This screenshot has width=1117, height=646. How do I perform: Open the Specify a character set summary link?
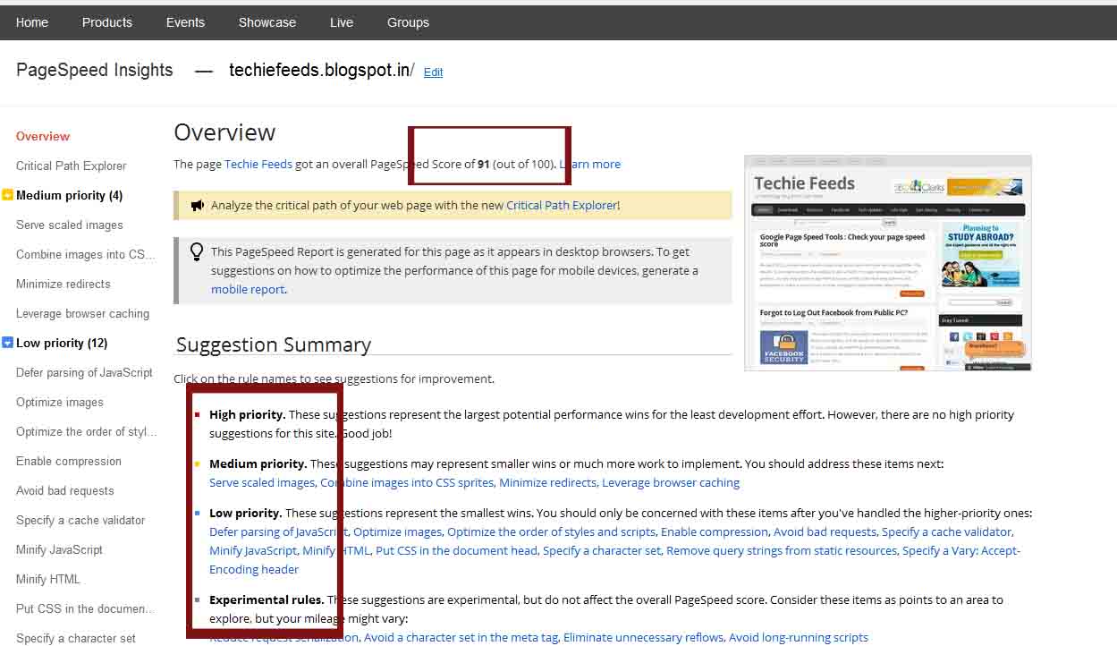[x=602, y=550]
